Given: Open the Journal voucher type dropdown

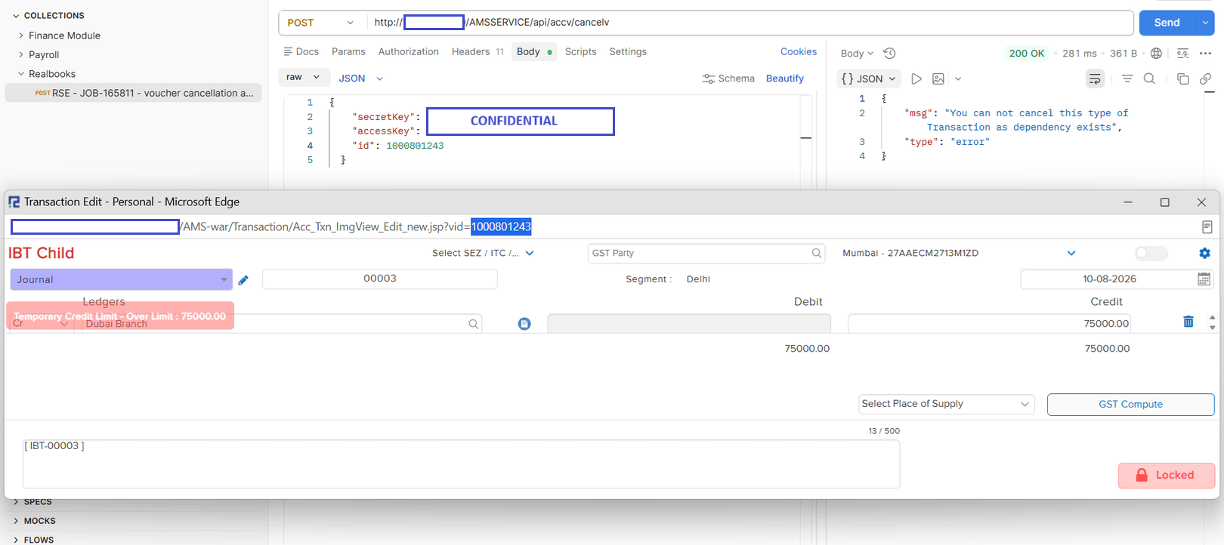Looking at the screenshot, I should pyautogui.click(x=121, y=279).
